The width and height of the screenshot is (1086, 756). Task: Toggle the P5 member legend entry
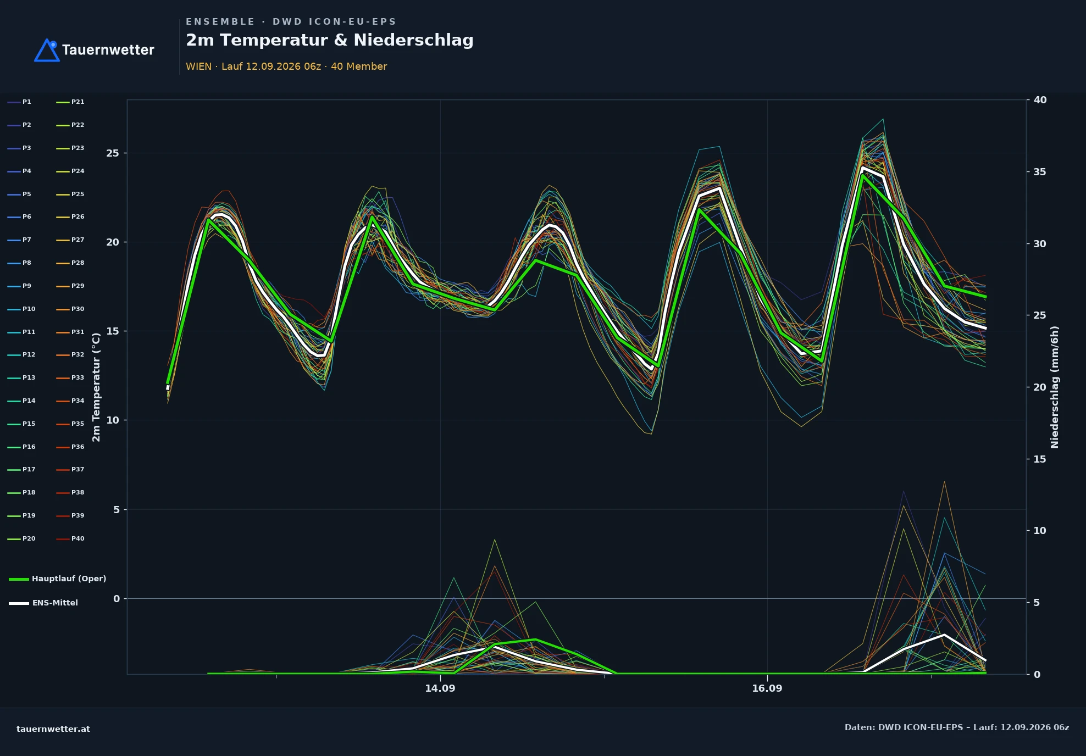pos(19,194)
